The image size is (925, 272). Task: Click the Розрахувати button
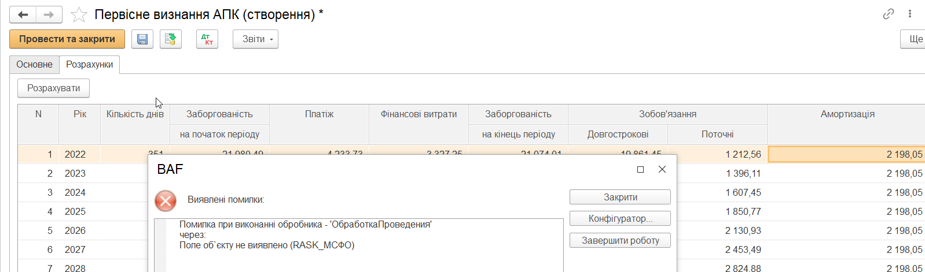53,88
